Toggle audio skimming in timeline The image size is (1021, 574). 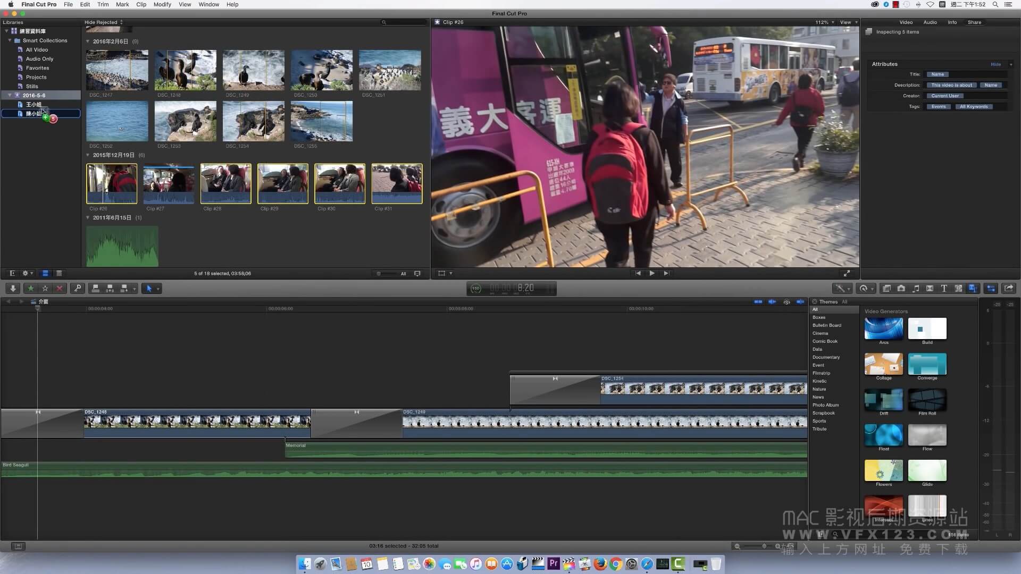[772, 302]
